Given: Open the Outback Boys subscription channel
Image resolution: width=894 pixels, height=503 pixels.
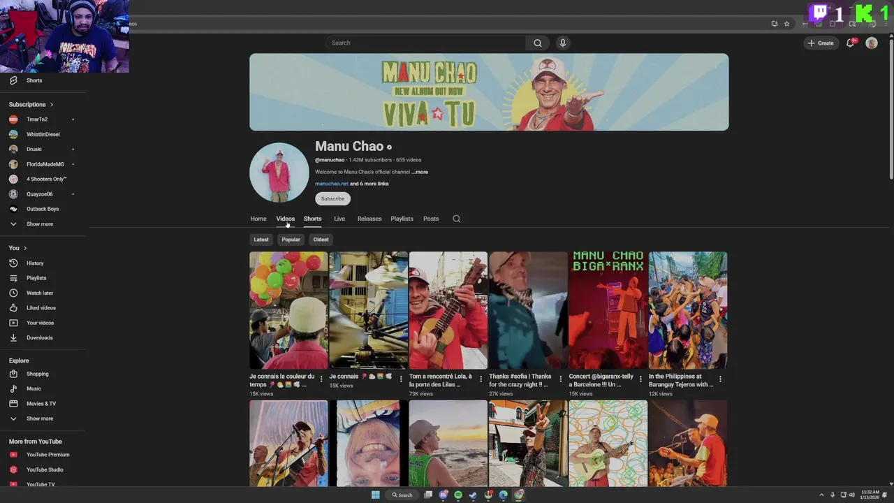Looking at the screenshot, I should [43, 209].
